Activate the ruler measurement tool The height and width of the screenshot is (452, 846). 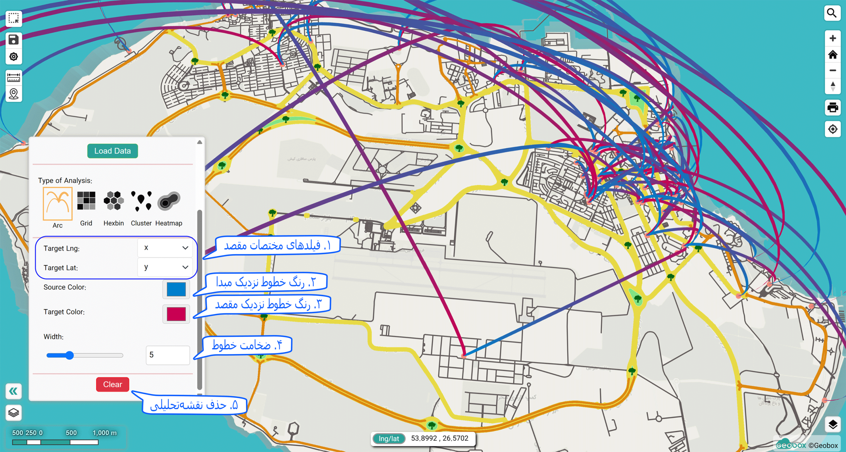14,78
